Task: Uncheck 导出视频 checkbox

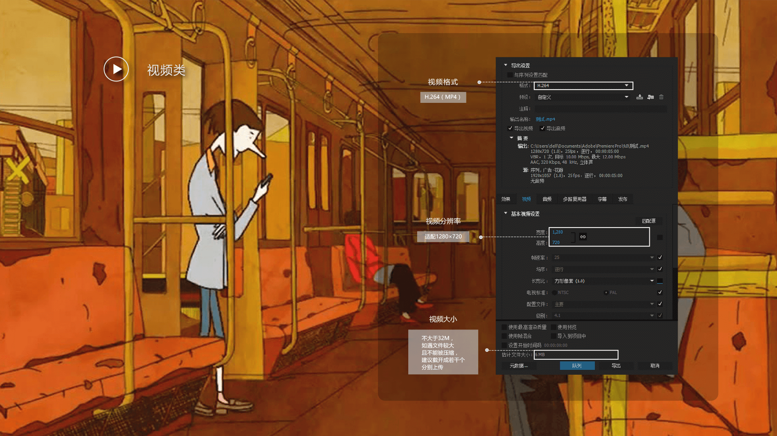Action: pyautogui.click(x=510, y=128)
